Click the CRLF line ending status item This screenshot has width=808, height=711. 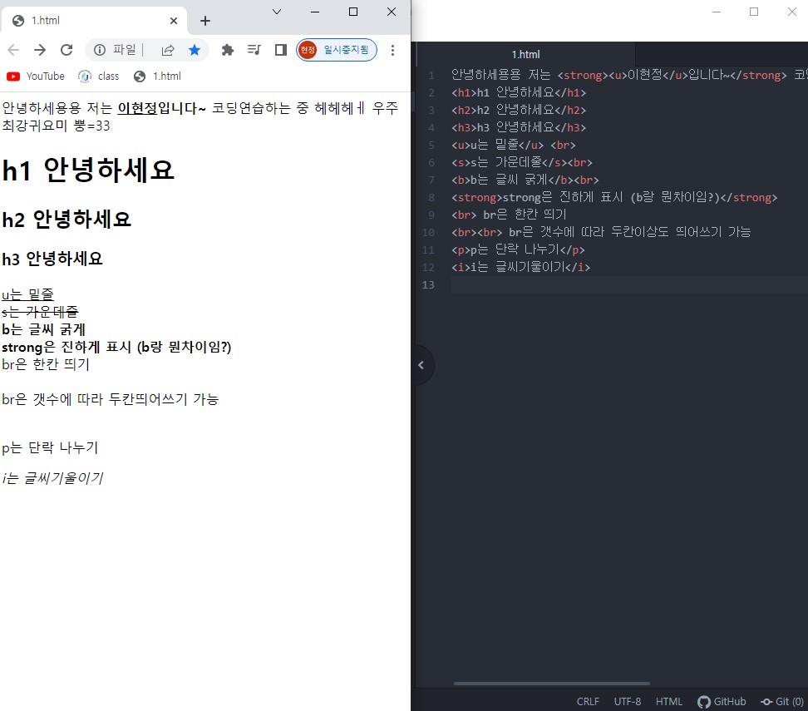588,701
